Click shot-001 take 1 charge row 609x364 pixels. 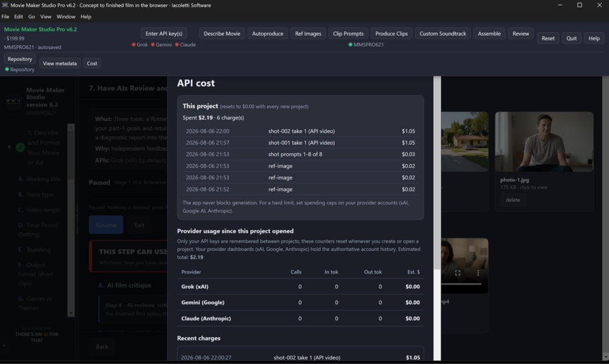coord(300,143)
